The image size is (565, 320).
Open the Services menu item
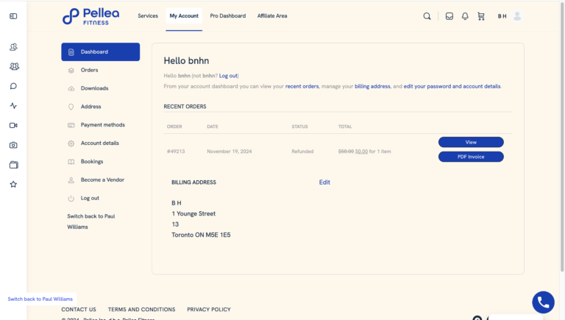pos(148,16)
